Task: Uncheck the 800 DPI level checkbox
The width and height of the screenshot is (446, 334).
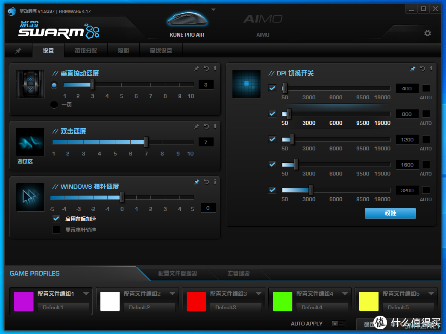Action: (x=272, y=114)
